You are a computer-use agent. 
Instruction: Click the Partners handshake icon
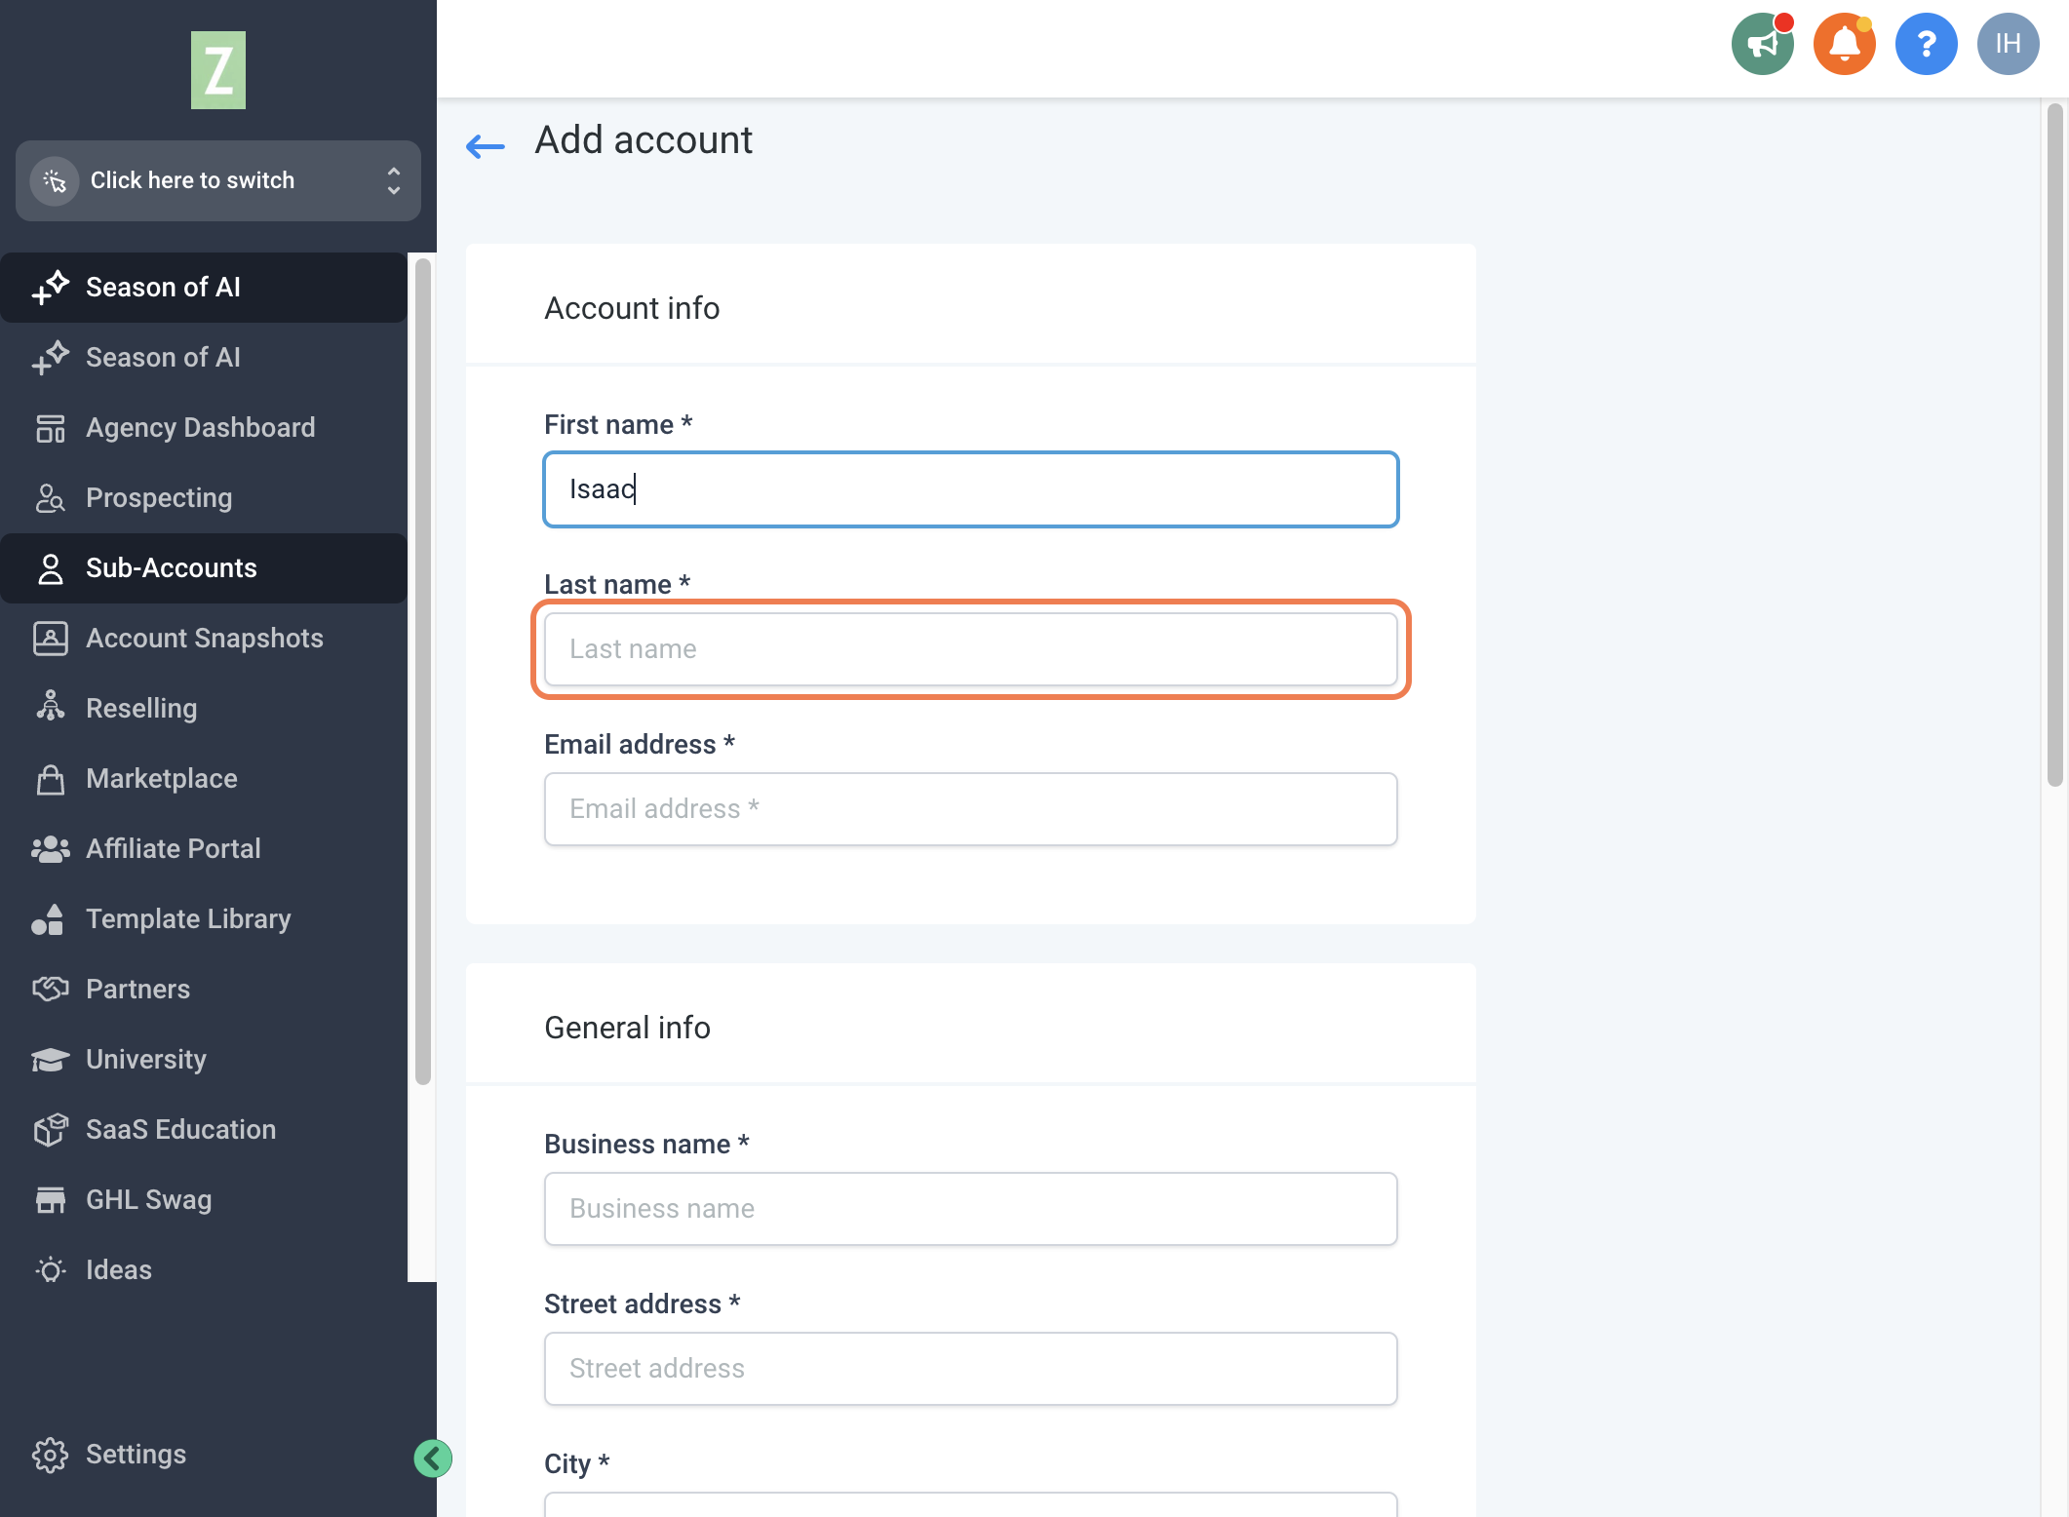click(x=50, y=990)
